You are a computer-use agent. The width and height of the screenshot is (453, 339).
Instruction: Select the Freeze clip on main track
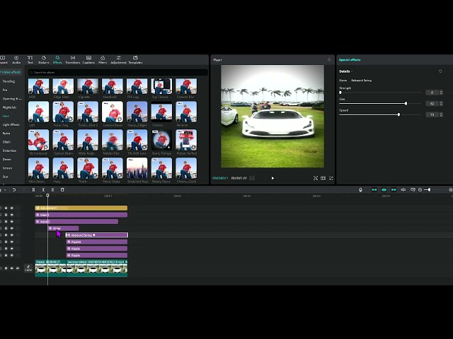pyautogui.click(x=50, y=268)
